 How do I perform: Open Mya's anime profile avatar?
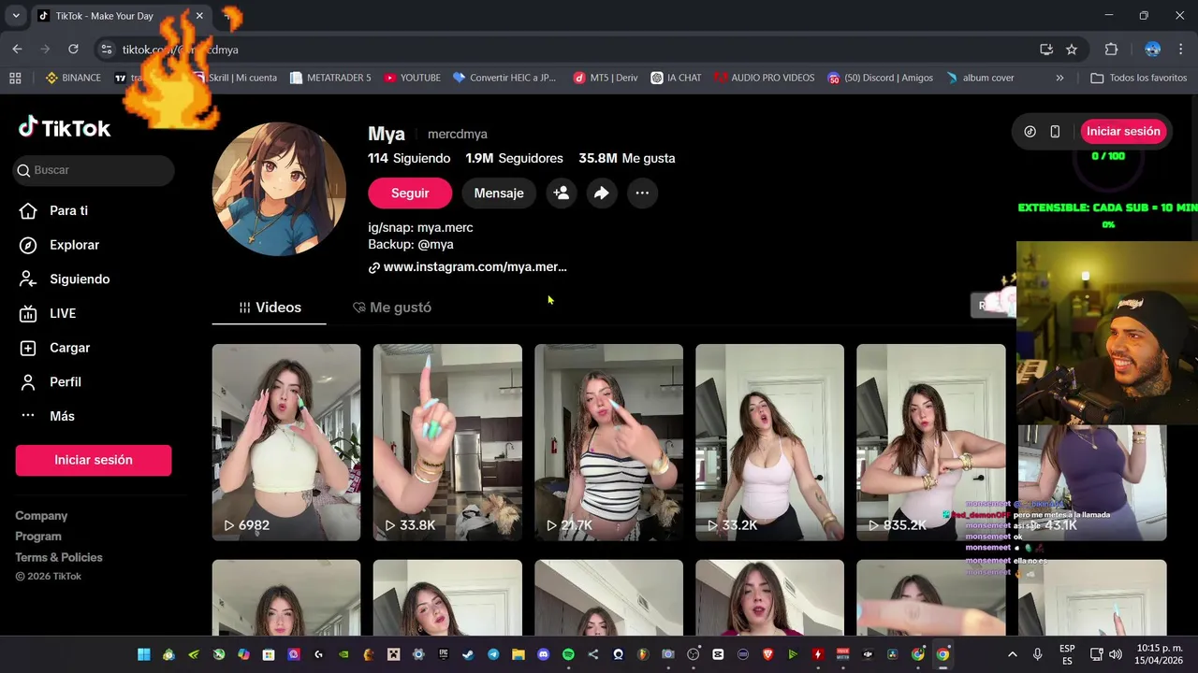pos(279,189)
